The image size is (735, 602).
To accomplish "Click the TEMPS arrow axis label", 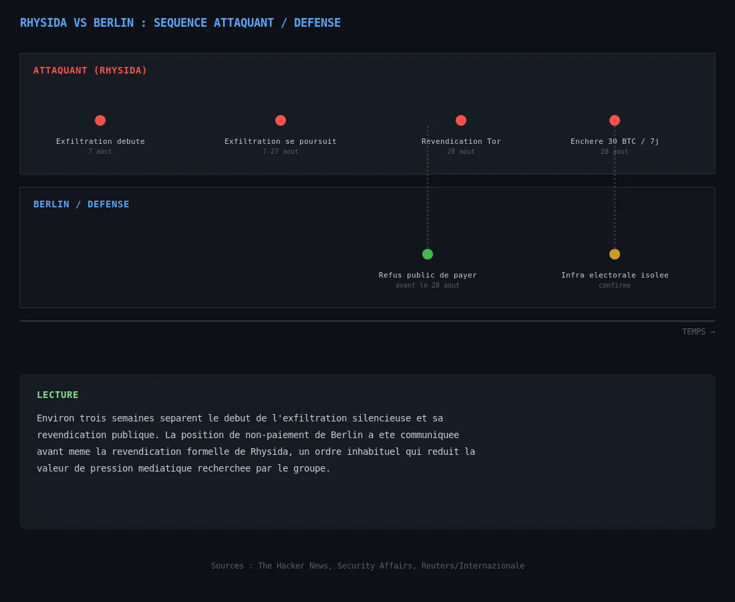I will [x=698, y=332].
